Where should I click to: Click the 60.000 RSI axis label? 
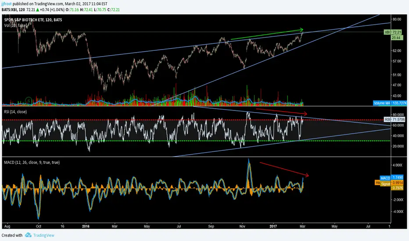398,125
